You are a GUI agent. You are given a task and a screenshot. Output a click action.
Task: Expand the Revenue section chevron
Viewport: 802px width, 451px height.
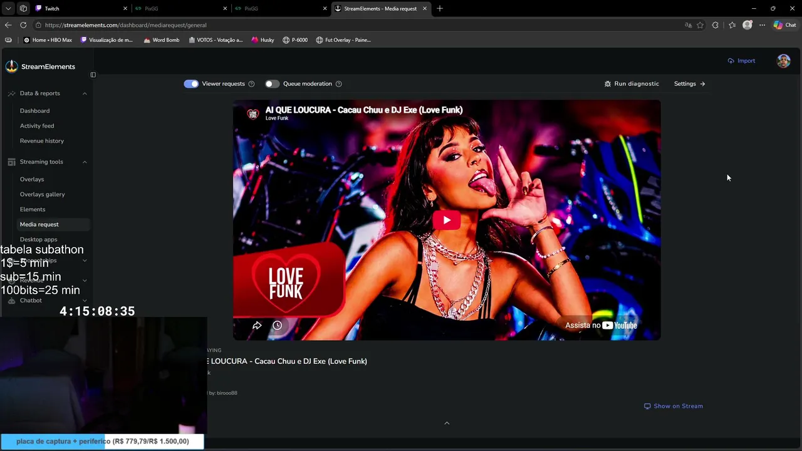coord(85,281)
